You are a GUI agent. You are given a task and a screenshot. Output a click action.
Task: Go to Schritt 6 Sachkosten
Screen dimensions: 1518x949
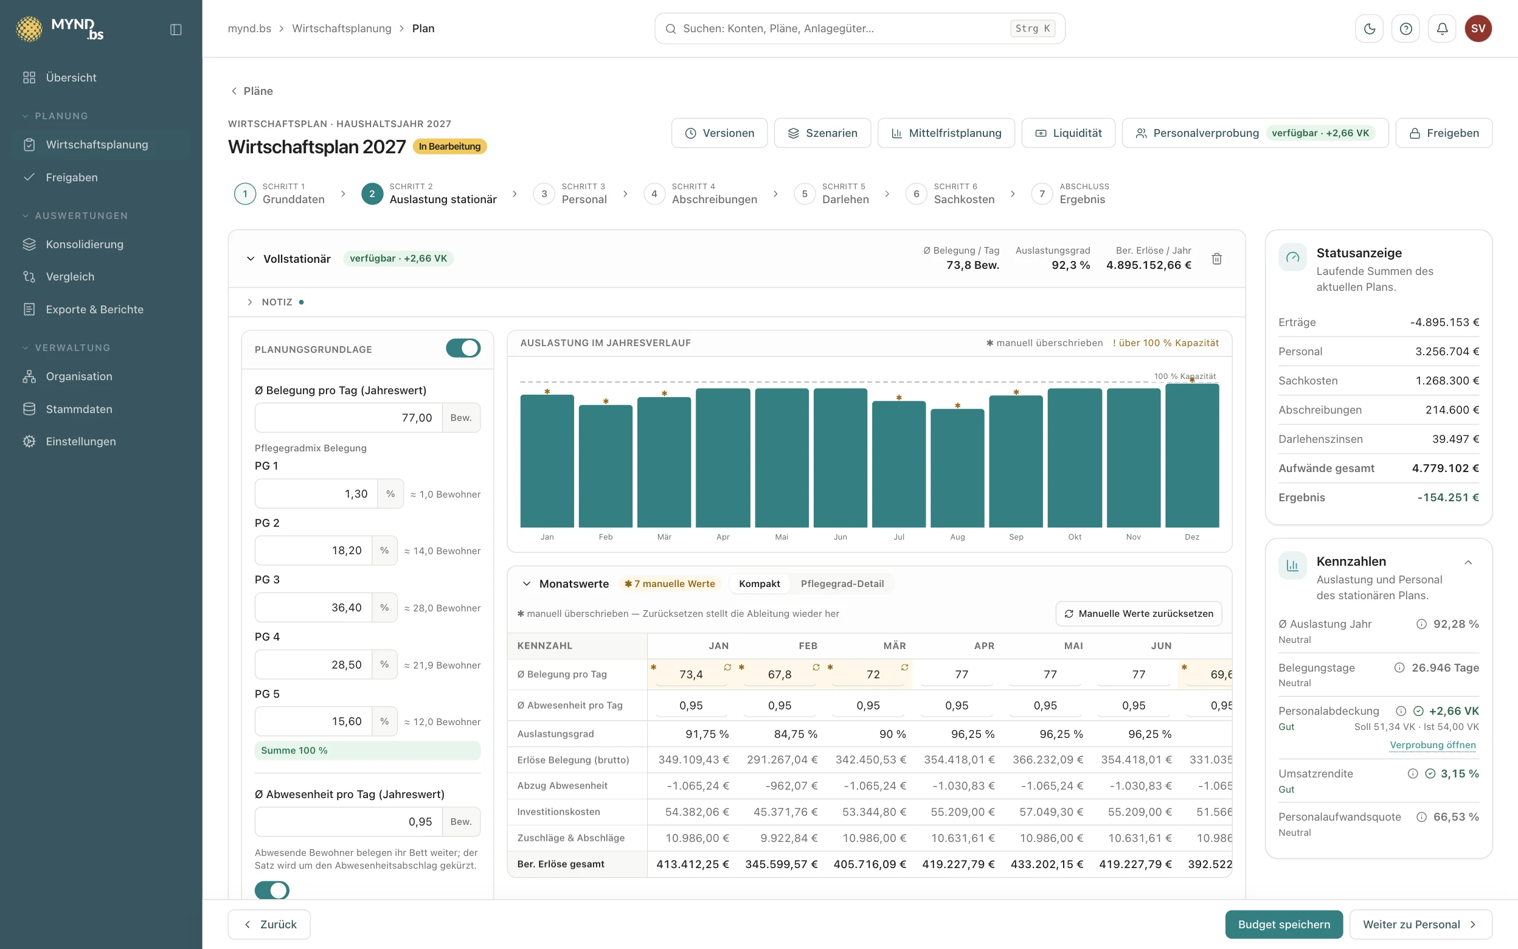click(950, 193)
